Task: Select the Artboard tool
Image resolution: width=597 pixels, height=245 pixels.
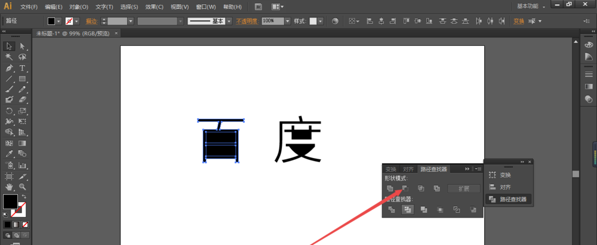Action: click(x=10, y=176)
